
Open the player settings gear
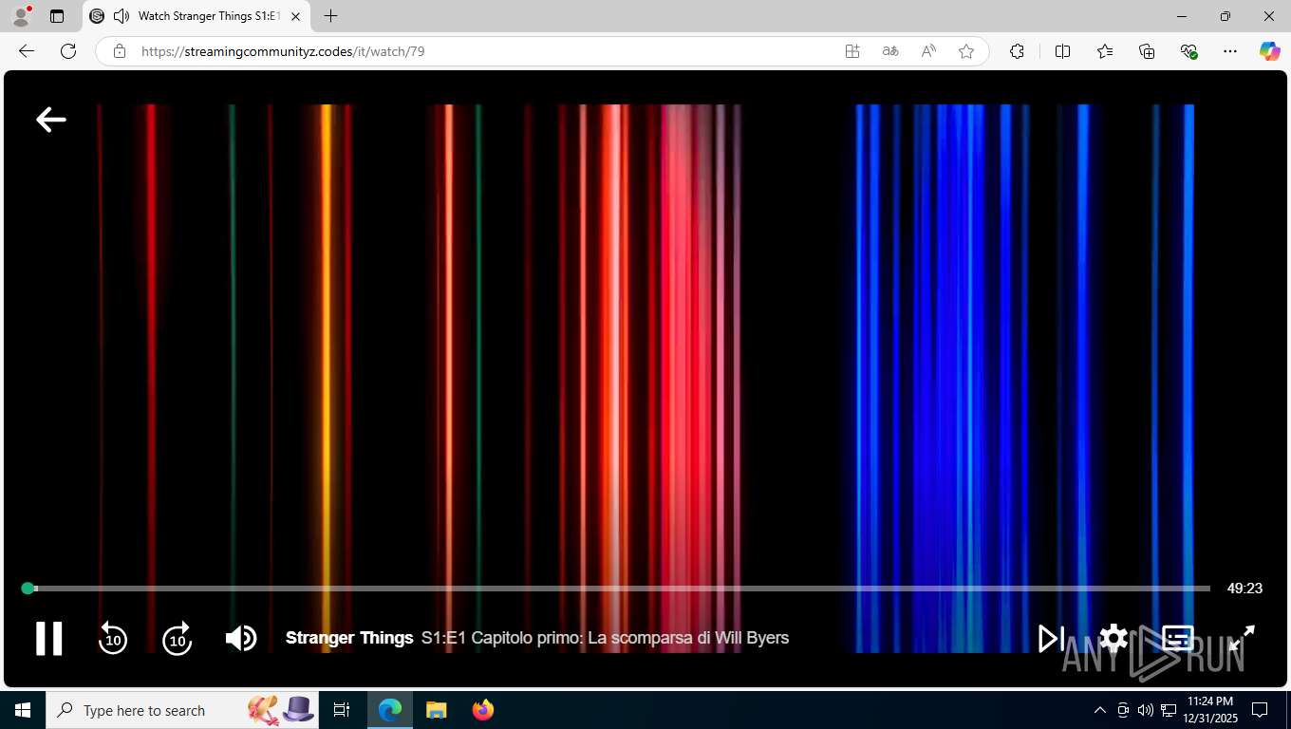pos(1113,638)
